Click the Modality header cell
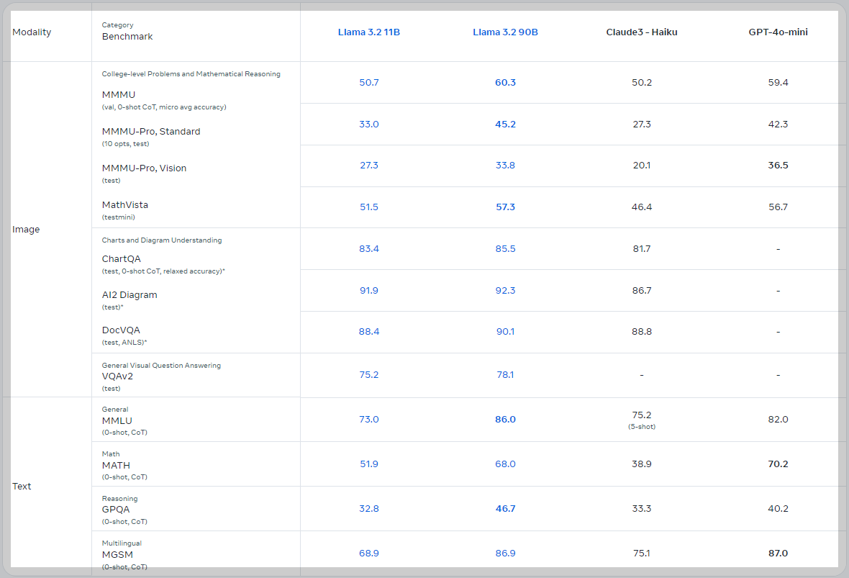 tap(32, 32)
